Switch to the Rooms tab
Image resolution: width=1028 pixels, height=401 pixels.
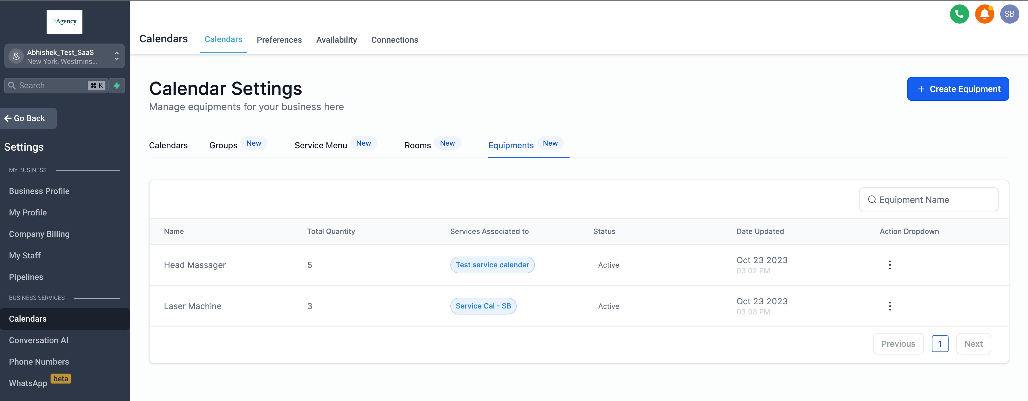click(x=418, y=146)
